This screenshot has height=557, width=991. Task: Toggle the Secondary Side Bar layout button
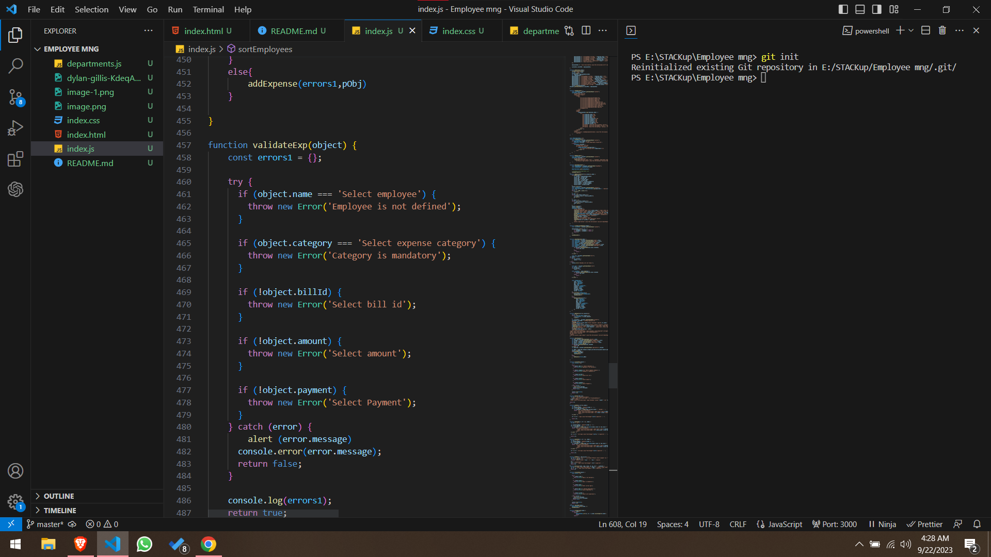tap(877, 9)
